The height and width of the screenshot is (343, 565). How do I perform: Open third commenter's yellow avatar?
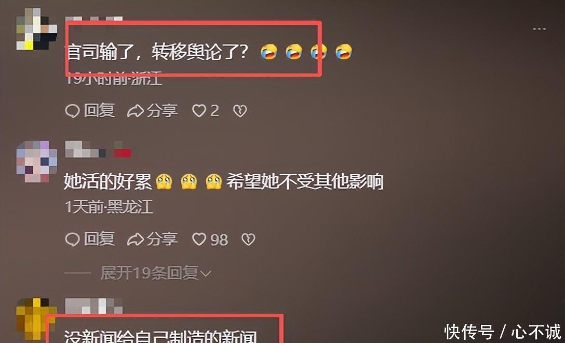pos(37,319)
